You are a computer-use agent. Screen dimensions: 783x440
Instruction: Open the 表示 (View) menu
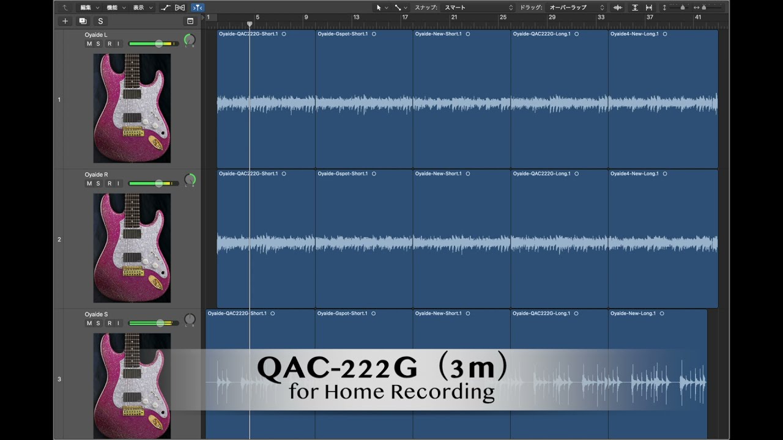point(143,7)
